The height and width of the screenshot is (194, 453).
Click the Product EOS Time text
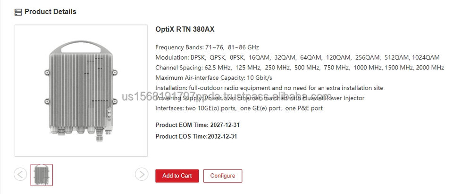(196, 136)
